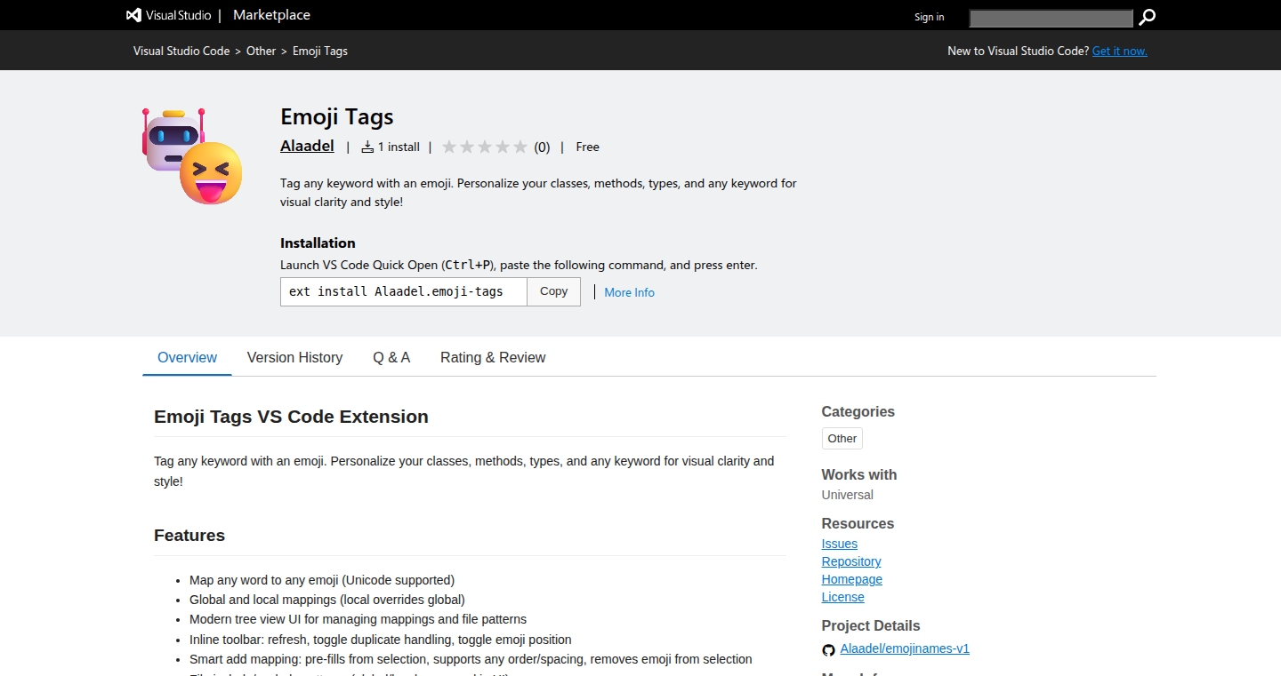Click the Global and local mappings bullet
This screenshot has width=1281, height=676.
point(327,600)
